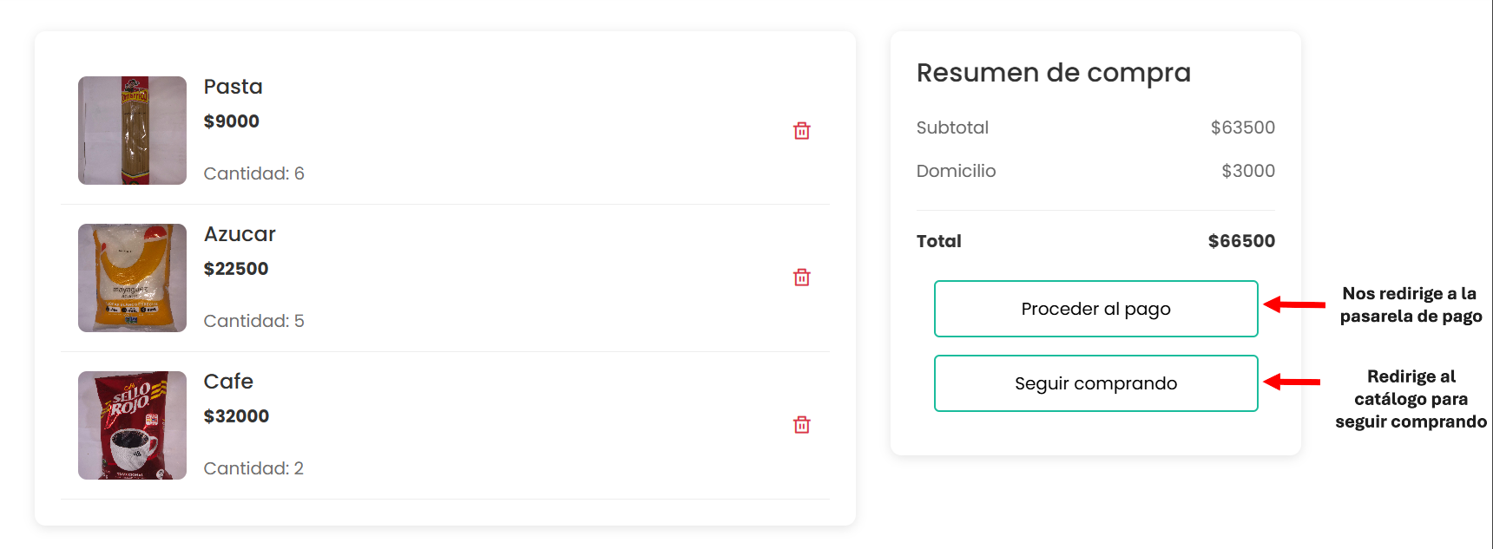Screen dimensions: 1493x549
Task: Select the Cantidad: 5 quantity text
Action: click(253, 321)
